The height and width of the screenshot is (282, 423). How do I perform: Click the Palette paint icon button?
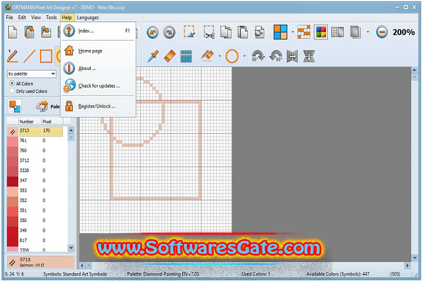coord(48,106)
